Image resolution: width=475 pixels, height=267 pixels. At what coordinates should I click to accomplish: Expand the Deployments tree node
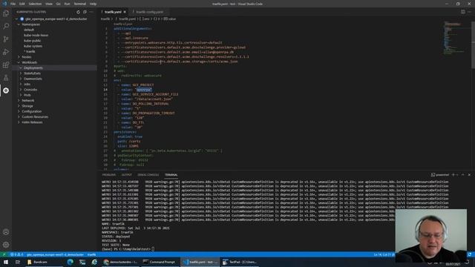[21, 67]
